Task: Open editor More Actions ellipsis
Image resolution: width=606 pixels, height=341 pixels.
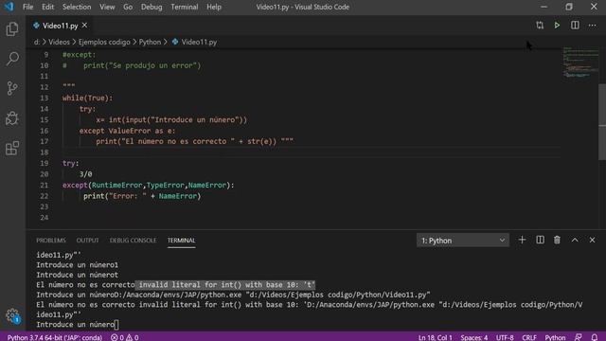Action: (x=592, y=26)
